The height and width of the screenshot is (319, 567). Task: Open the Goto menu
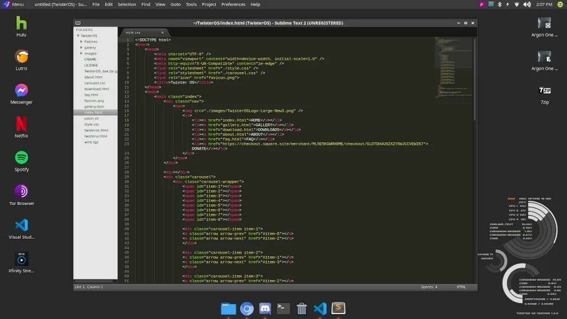coord(175,4)
